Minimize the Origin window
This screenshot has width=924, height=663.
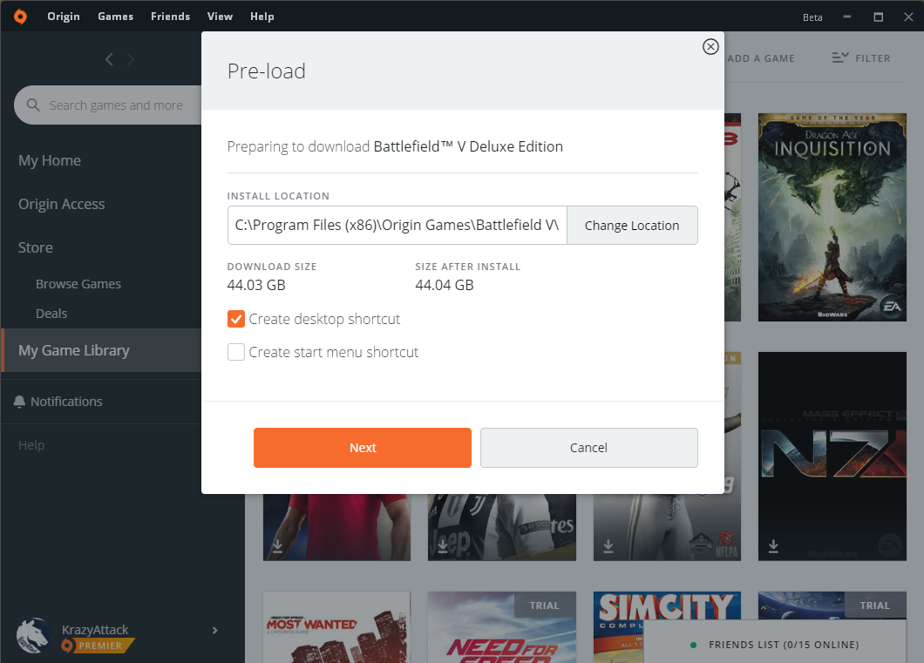846,17
